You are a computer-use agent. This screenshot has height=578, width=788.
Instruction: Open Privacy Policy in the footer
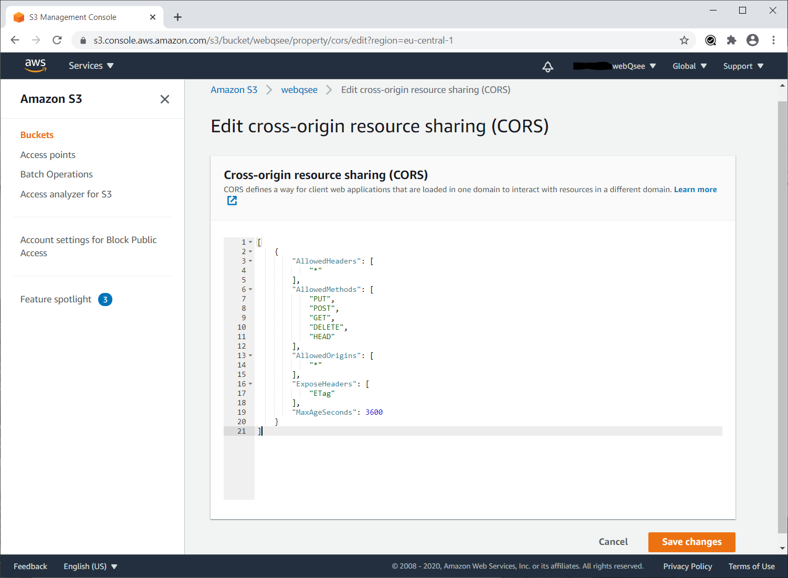[x=687, y=566]
